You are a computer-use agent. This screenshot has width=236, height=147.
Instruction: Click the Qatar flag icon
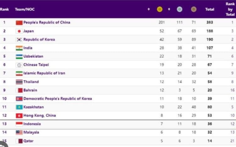[x=19, y=141]
